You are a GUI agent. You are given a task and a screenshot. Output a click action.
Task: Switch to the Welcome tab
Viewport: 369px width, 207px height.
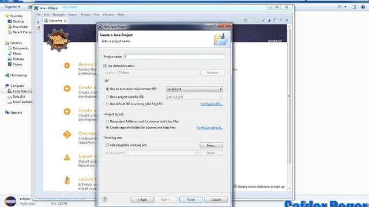(55, 21)
